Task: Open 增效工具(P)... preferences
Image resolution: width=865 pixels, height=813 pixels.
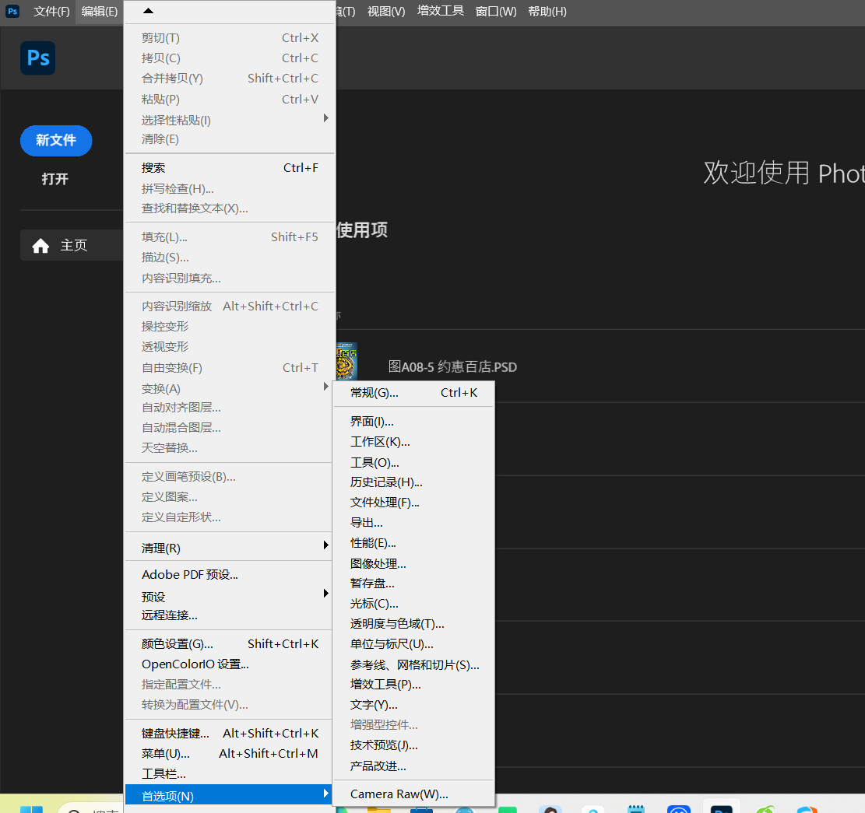Action: pos(413,685)
